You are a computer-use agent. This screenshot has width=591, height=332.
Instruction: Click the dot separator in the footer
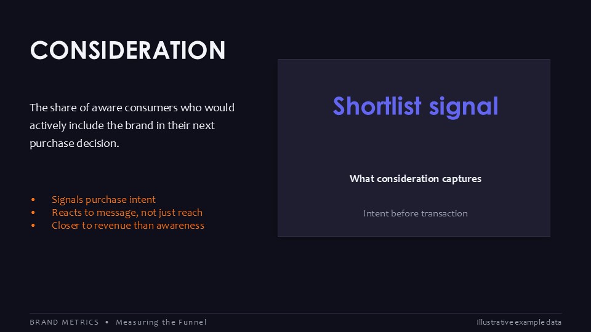(x=107, y=322)
